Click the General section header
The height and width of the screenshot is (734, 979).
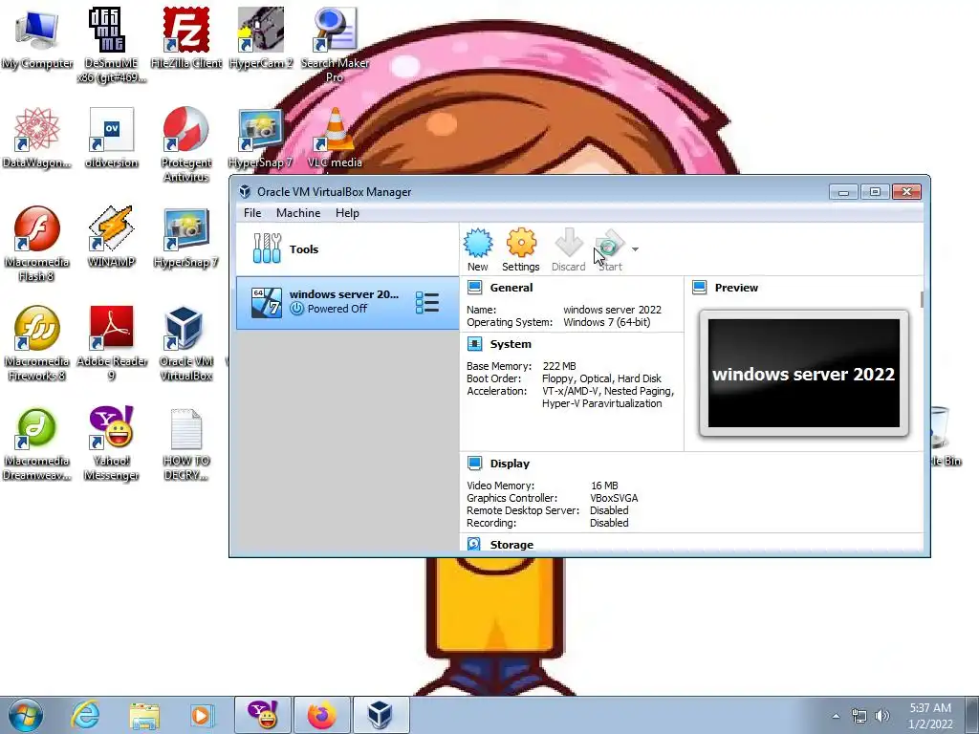[x=511, y=288]
